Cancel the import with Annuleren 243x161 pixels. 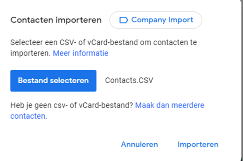pyautogui.click(x=139, y=144)
